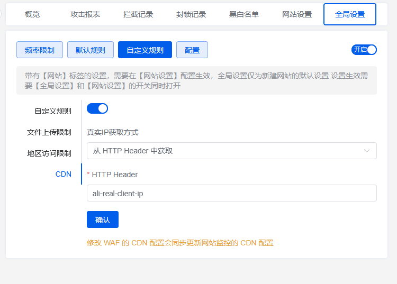
Task: Click the blue 自定义规则 section button
Action: [145, 50]
